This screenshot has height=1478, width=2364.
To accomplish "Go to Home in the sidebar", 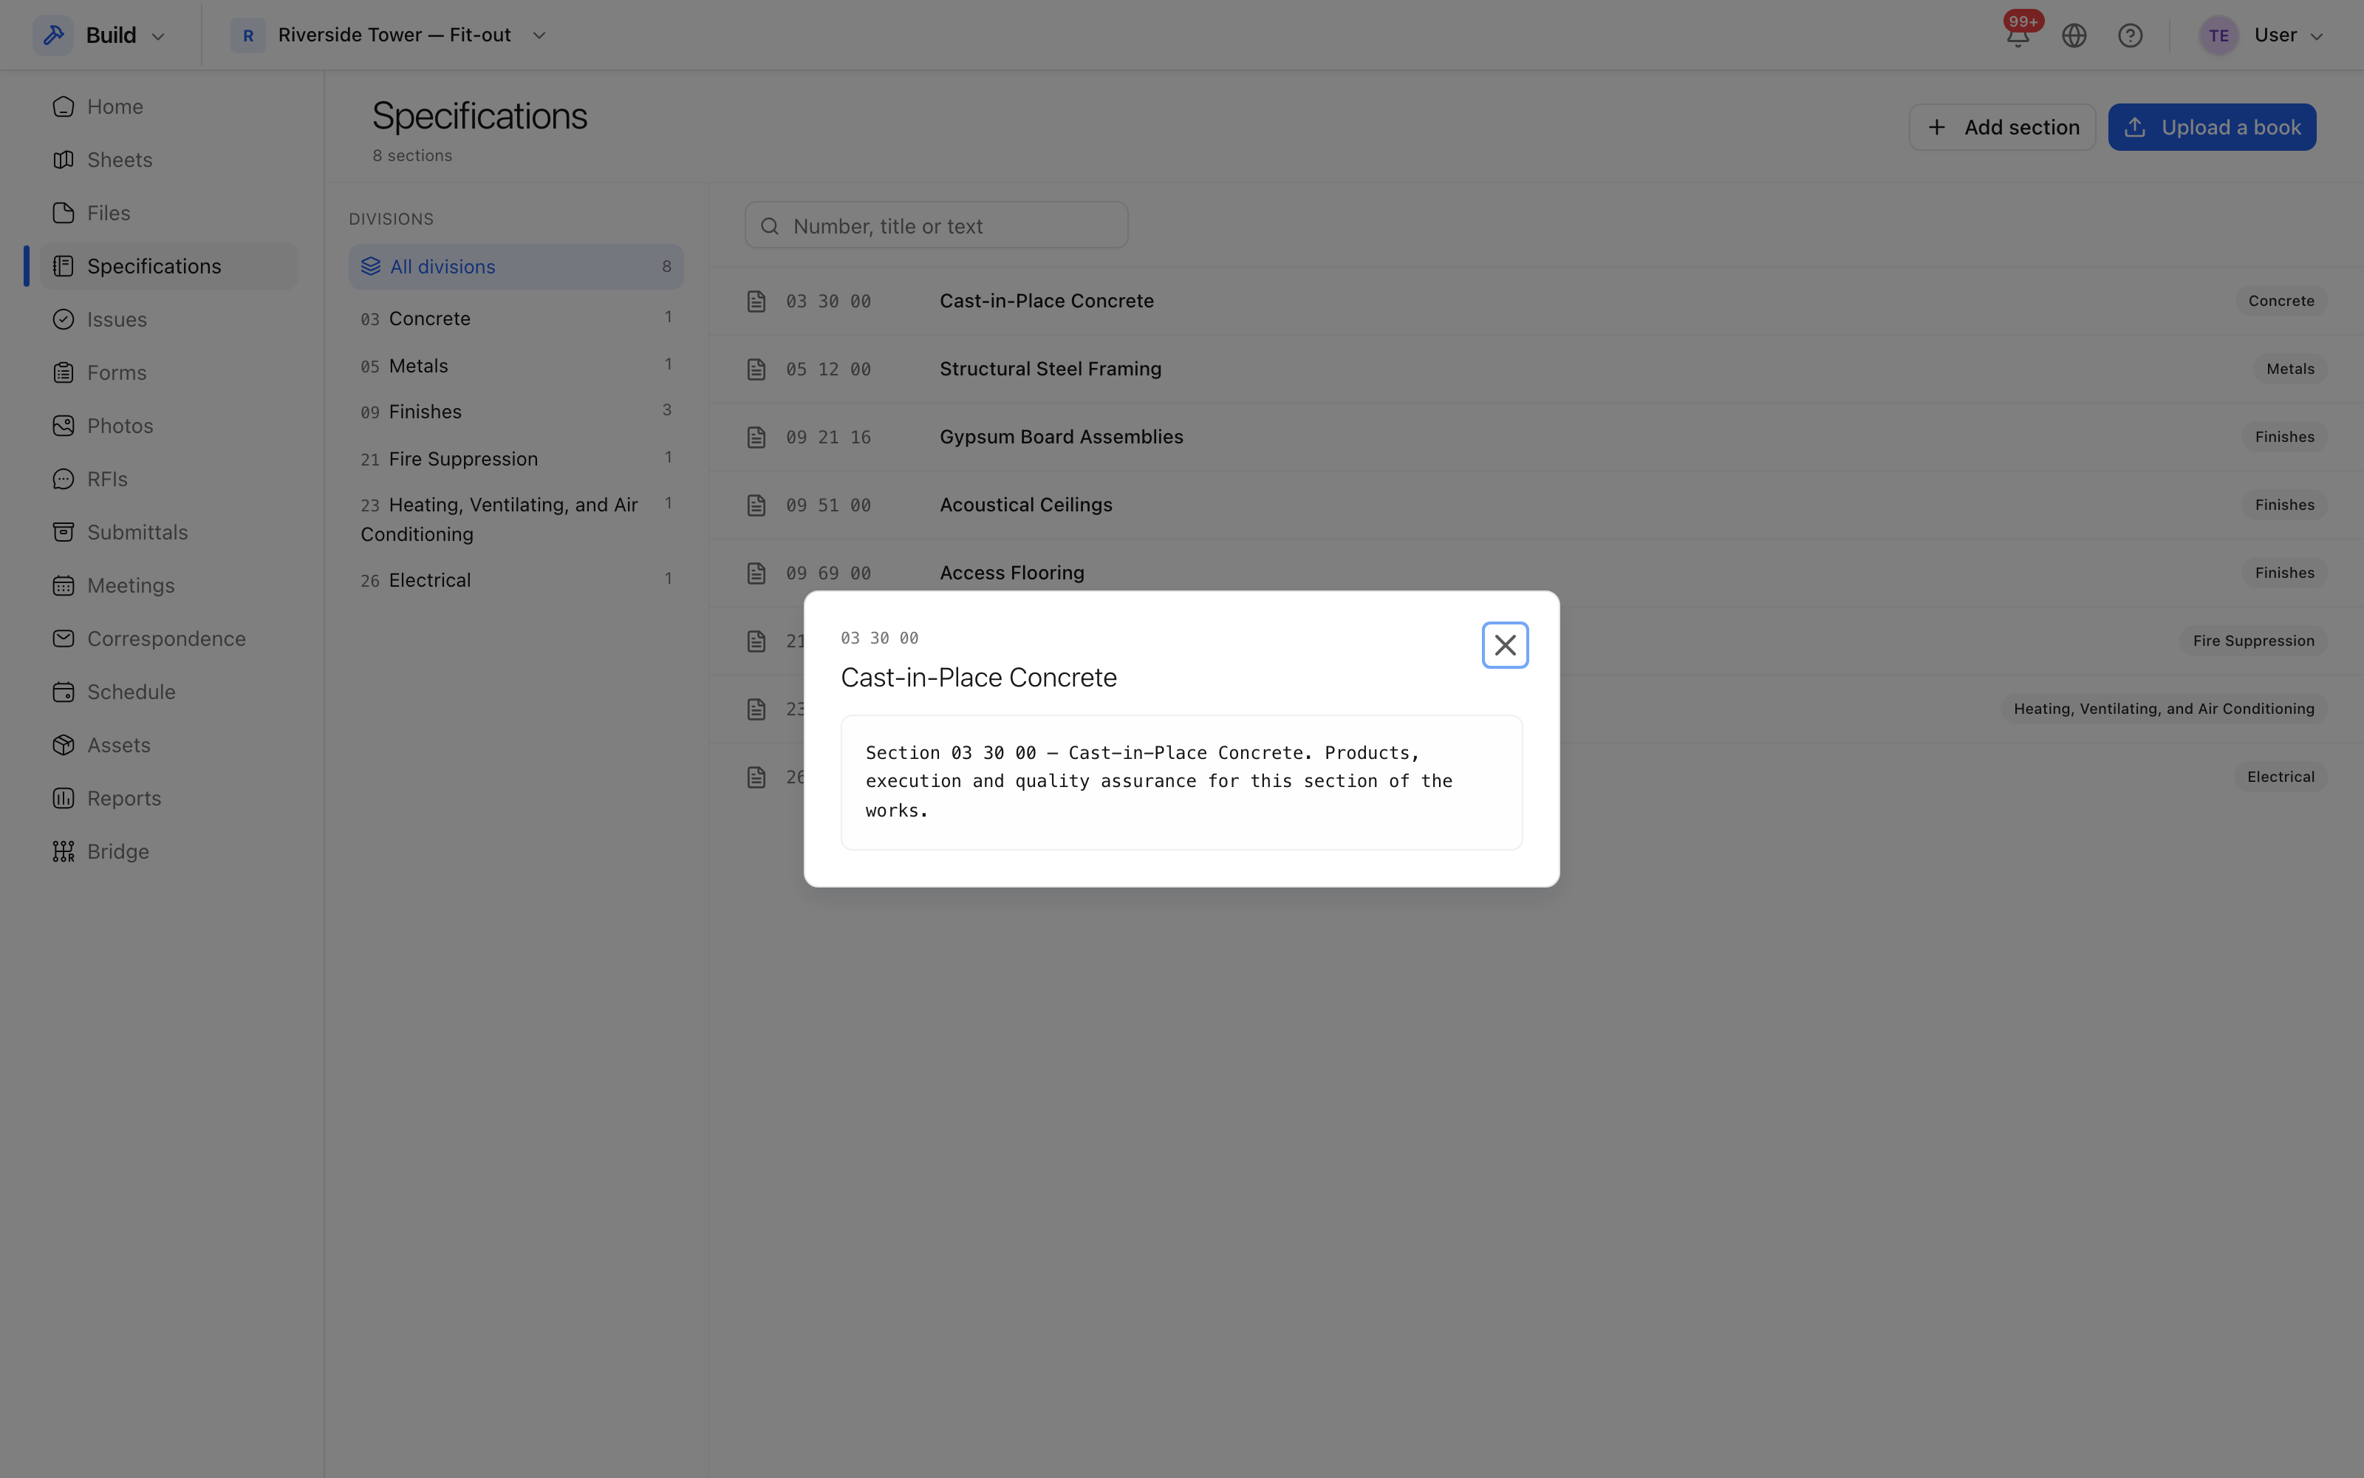I will click(x=168, y=106).
